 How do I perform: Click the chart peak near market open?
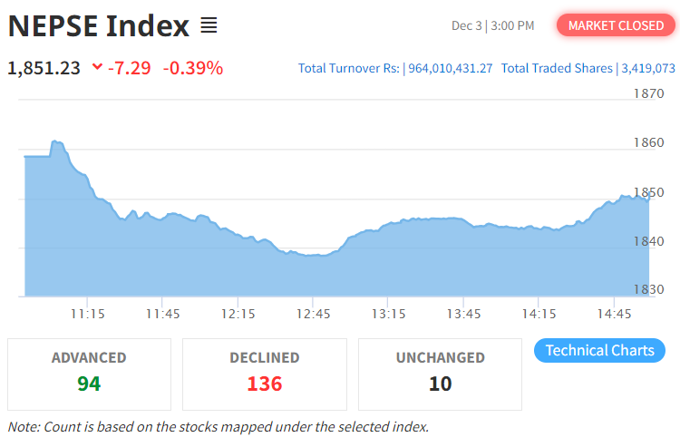click(56, 142)
